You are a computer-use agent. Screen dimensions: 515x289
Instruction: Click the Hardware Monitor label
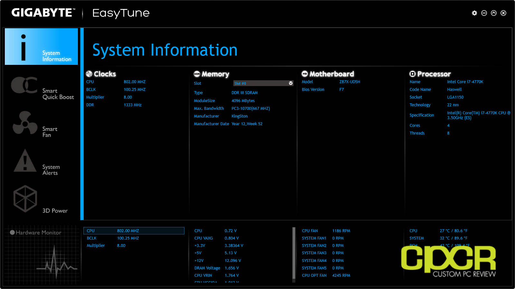pos(39,232)
